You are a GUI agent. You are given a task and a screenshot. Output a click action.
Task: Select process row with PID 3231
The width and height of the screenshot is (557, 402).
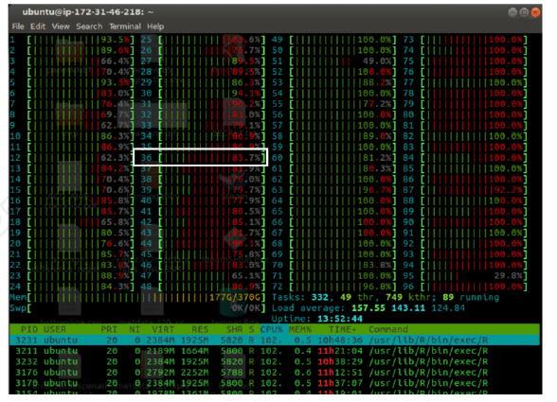[275, 341]
